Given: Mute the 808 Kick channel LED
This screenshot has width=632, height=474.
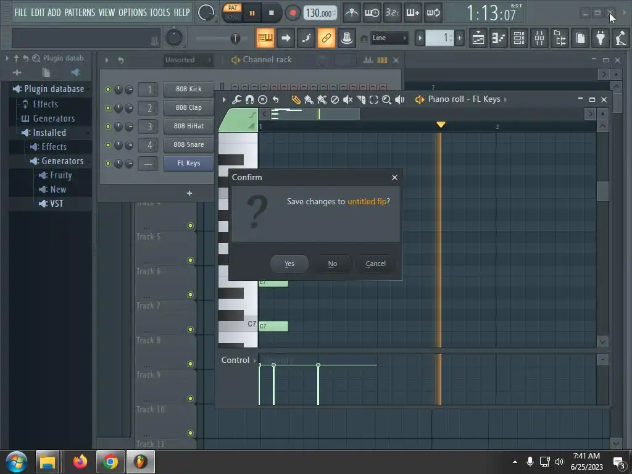Looking at the screenshot, I should coord(107,89).
